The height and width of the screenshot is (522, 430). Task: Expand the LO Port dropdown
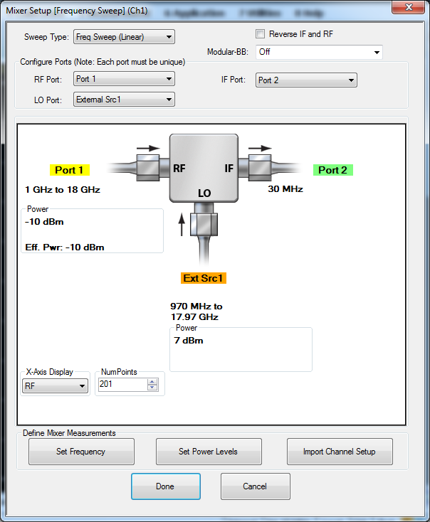coord(124,100)
